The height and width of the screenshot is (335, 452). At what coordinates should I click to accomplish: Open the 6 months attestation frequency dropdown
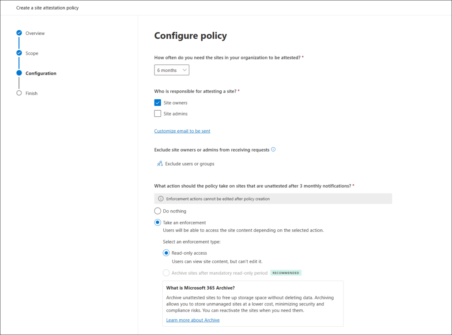171,70
